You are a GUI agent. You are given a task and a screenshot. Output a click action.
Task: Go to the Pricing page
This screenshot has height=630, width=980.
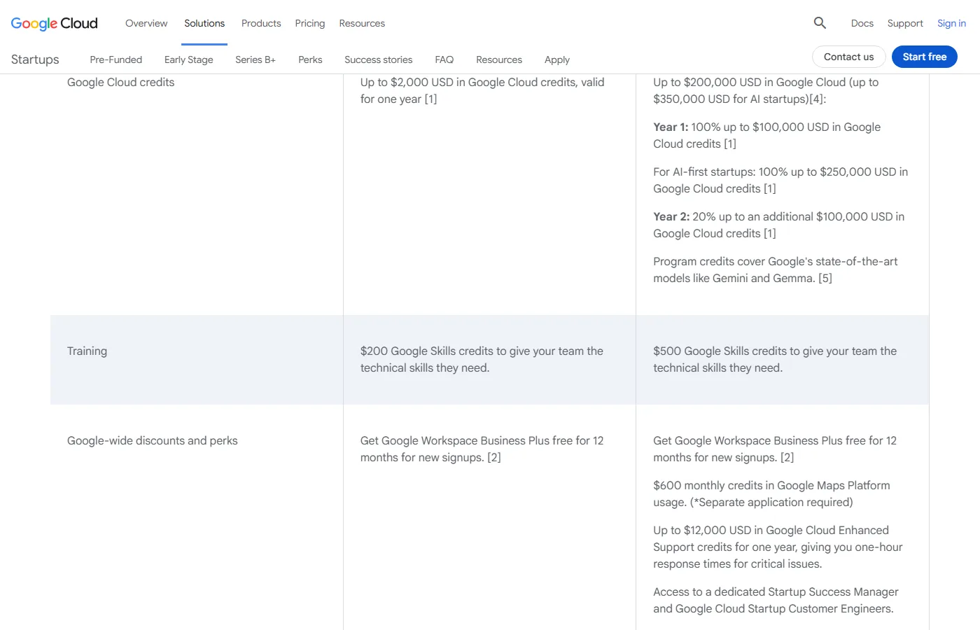pos(310,23)
